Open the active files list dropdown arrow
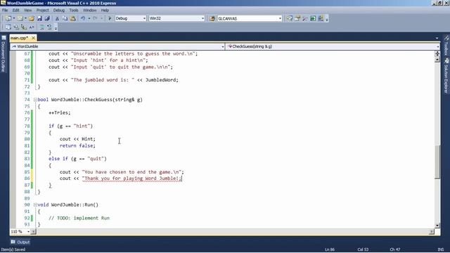The height and width of the screenshot is (253, 450). pyautogui.click(x=437, y=38)
